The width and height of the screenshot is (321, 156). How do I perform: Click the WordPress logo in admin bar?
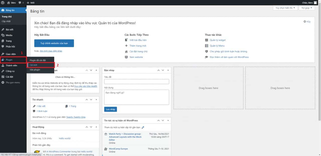(3, 3)
